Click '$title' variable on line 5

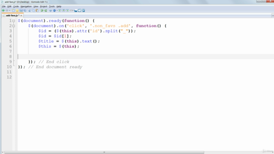click(46, 41)
